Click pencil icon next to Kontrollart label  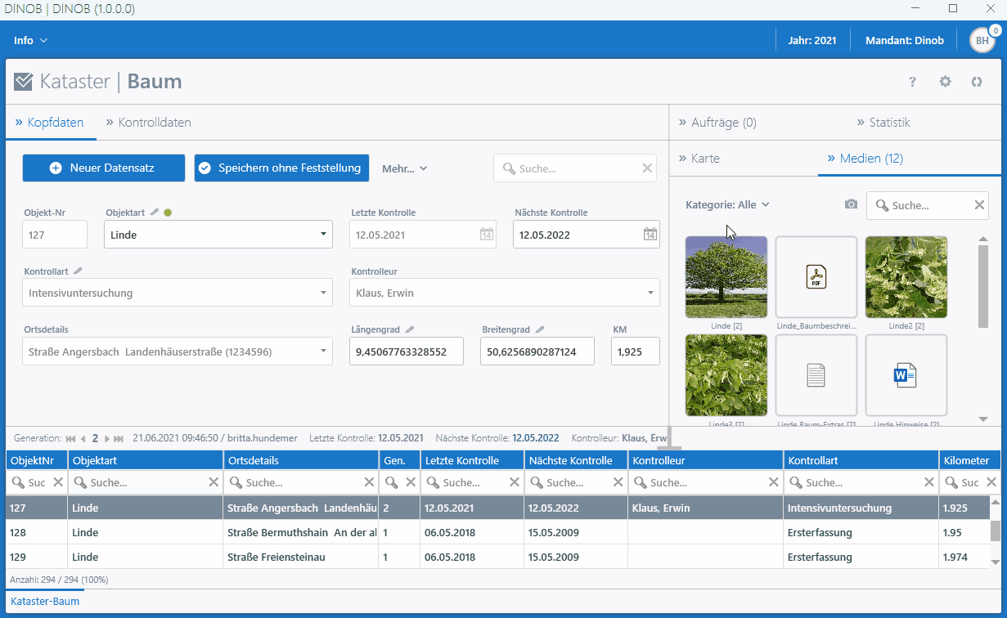click(x=78, y=271)
